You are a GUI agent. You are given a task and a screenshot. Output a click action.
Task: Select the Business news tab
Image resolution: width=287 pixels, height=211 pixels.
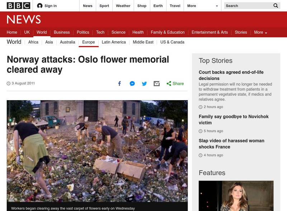(x=62, y=32)
